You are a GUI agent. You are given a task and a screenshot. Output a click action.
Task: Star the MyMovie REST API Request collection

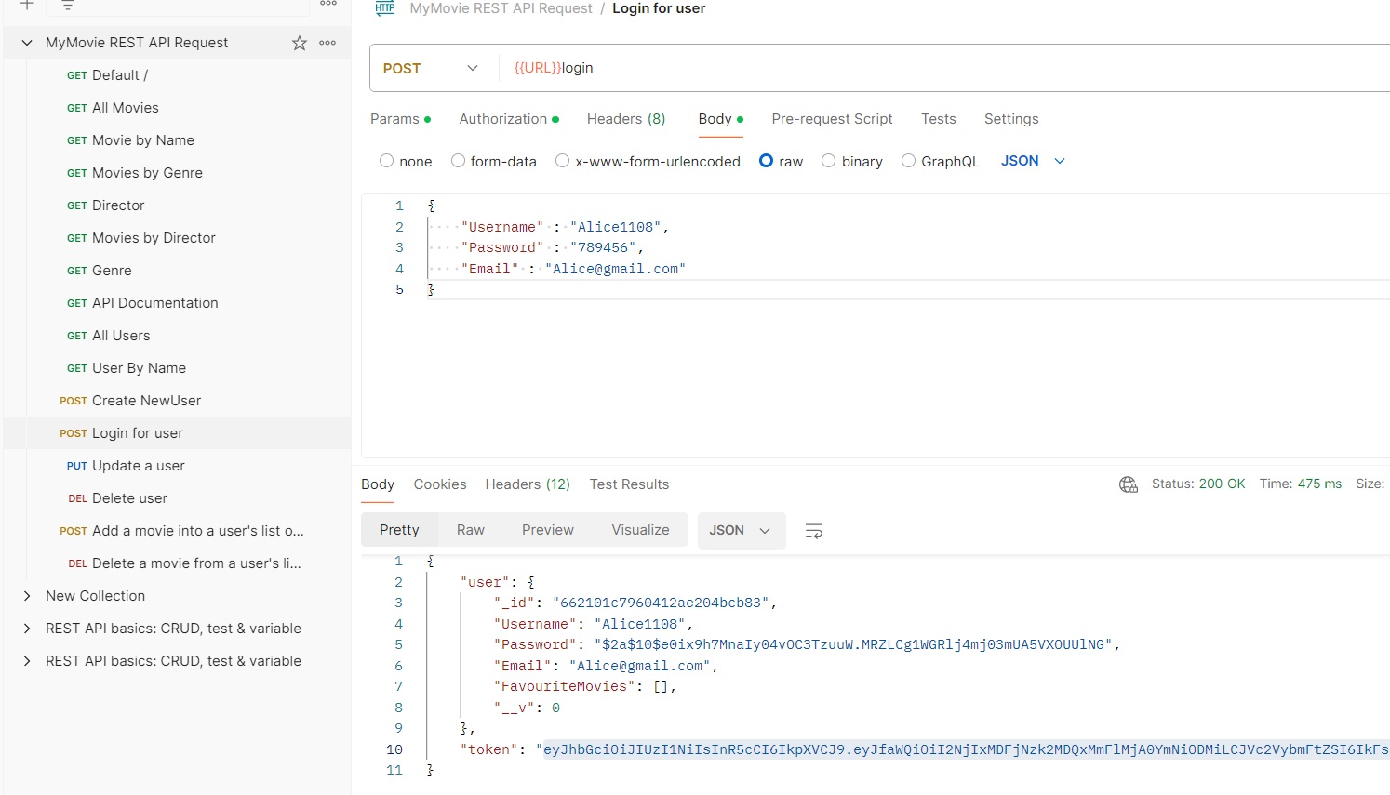pyautogui.click(x=299, y=43)
